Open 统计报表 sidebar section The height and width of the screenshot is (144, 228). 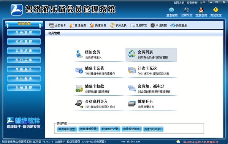[x=24, y=78]
